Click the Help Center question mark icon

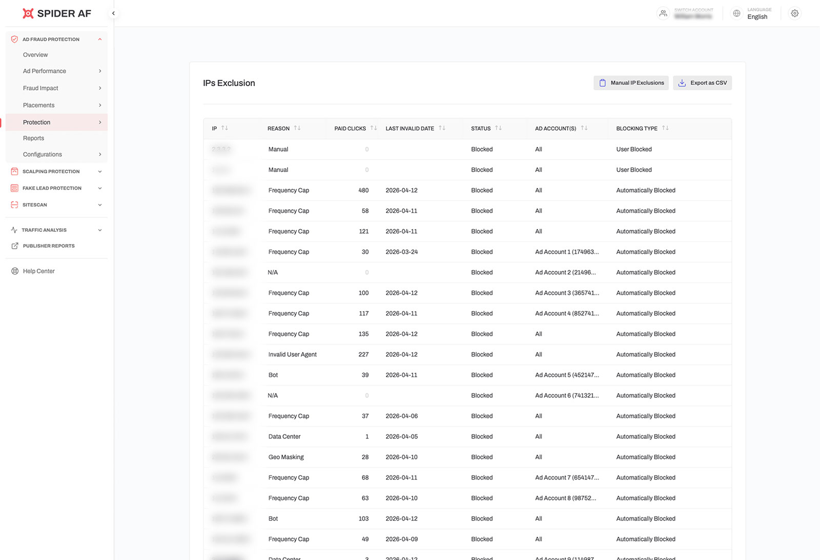(15, 271)
